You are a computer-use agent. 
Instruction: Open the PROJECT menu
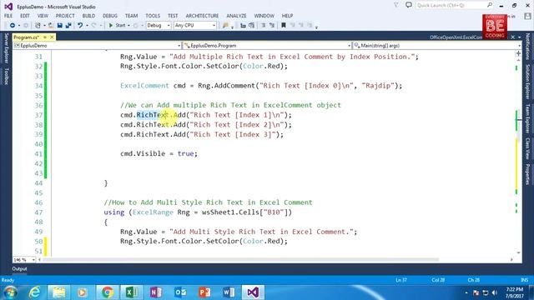[65, 16]
